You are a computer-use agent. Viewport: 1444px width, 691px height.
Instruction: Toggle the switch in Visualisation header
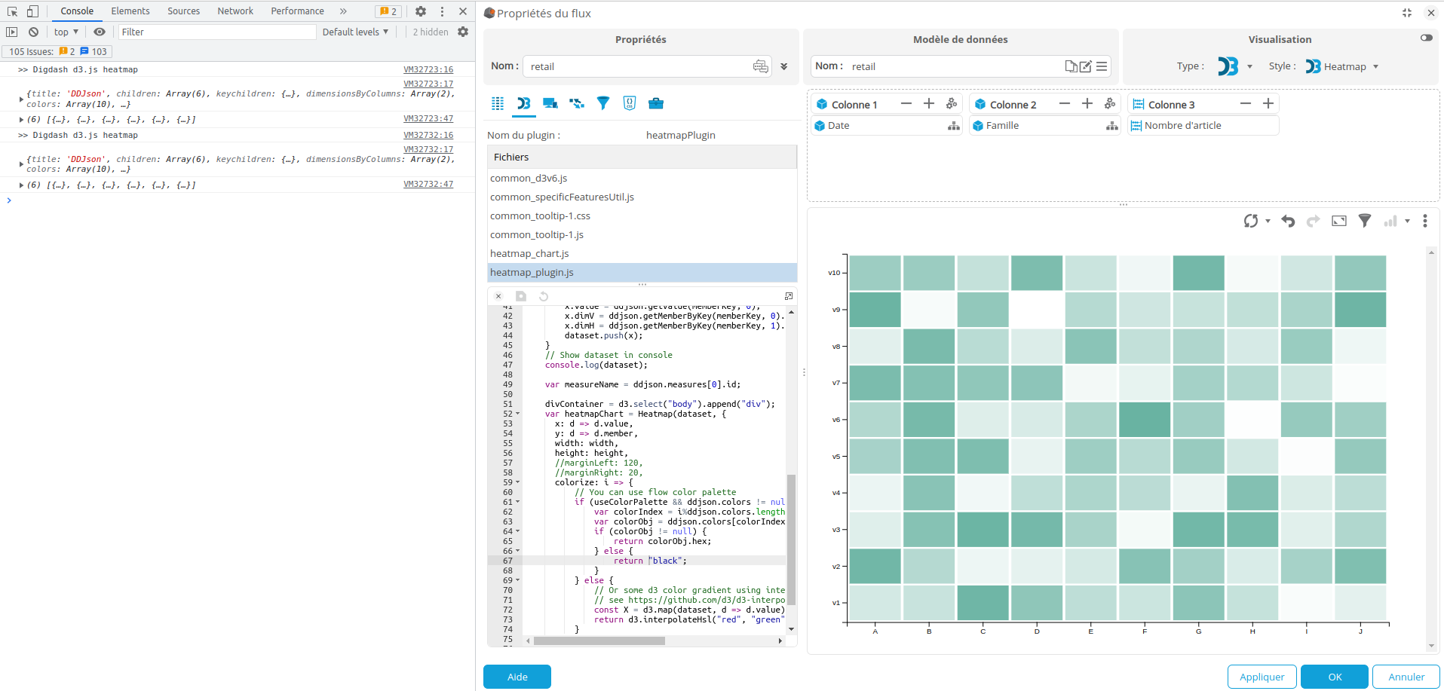1426,38
